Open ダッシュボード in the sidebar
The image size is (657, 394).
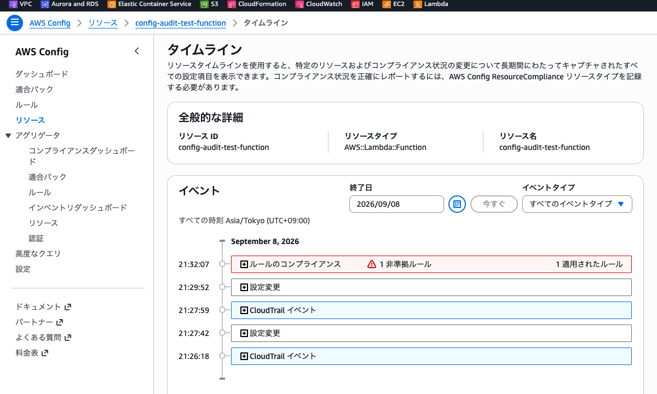coord(42,74)
